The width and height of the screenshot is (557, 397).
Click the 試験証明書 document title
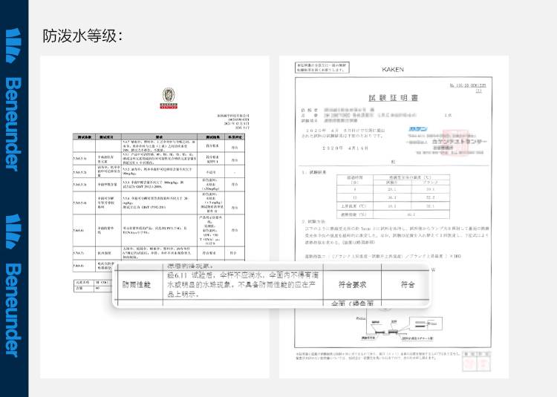[x=393, y=98]
